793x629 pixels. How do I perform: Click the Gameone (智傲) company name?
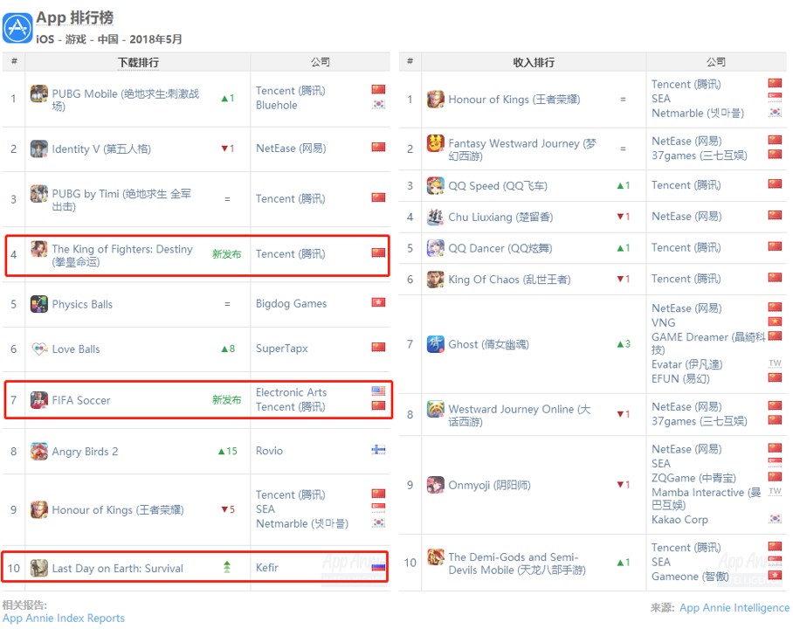point(690,577)
